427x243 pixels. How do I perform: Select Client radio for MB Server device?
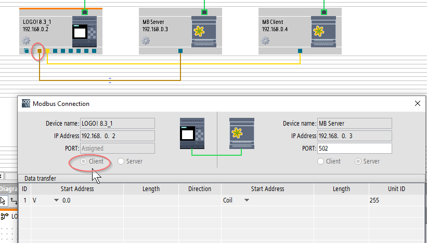tap(320, 161)
